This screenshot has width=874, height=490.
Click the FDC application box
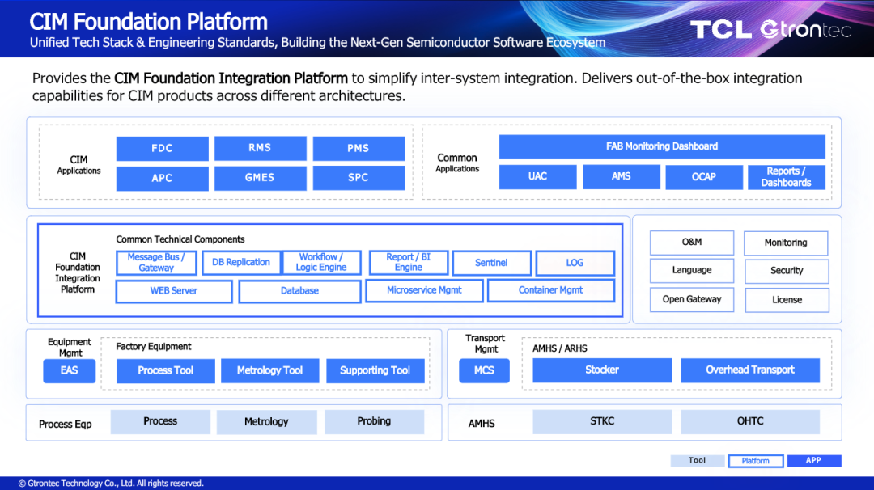[x=162, y=149]
